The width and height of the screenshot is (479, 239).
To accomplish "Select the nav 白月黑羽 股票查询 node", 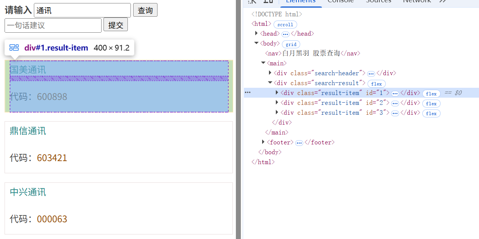I will coord(312,53).
